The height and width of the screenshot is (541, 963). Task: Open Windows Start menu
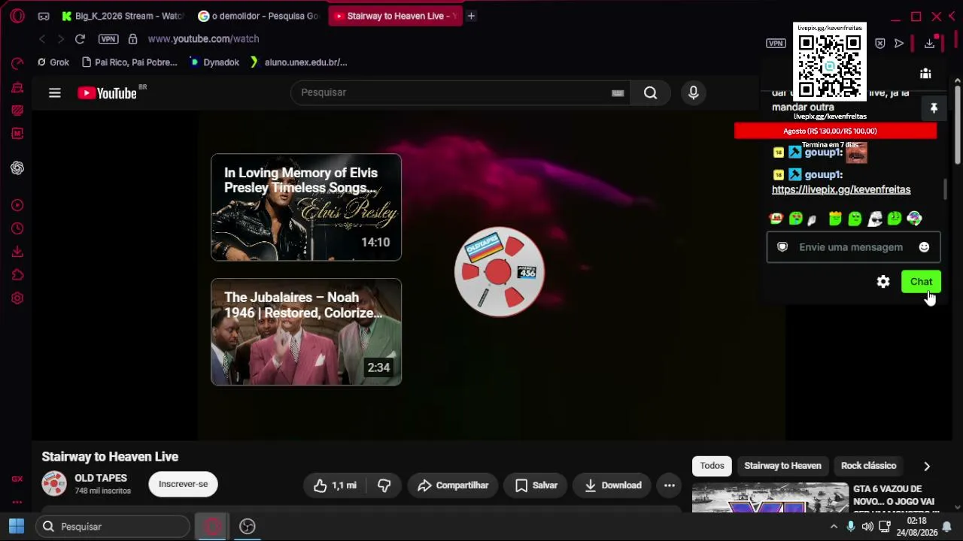(17, 526)
